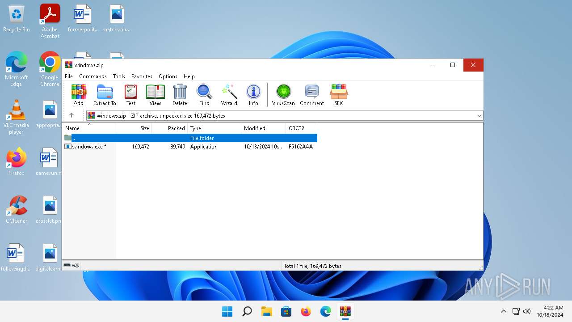Screen dimensions: 572x322
Task: Expand the address bar path dropdown
Action: (479, 115)
